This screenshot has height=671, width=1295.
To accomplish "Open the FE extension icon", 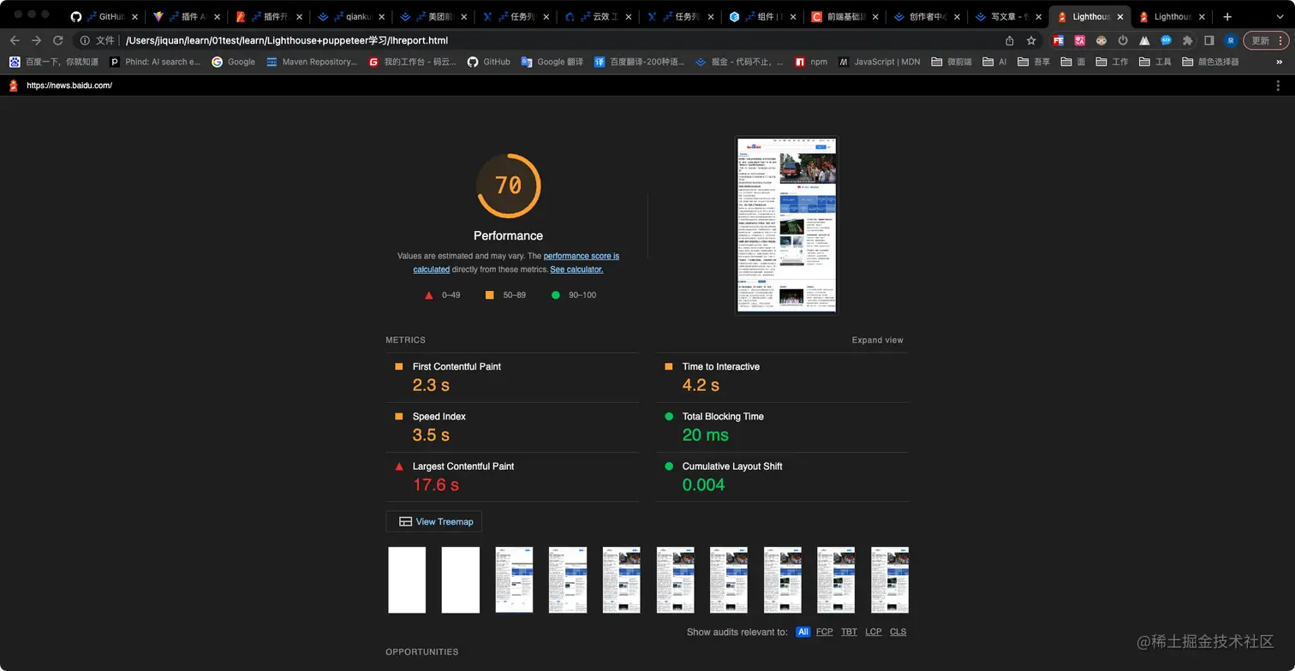I will (x=1058, y=40).
